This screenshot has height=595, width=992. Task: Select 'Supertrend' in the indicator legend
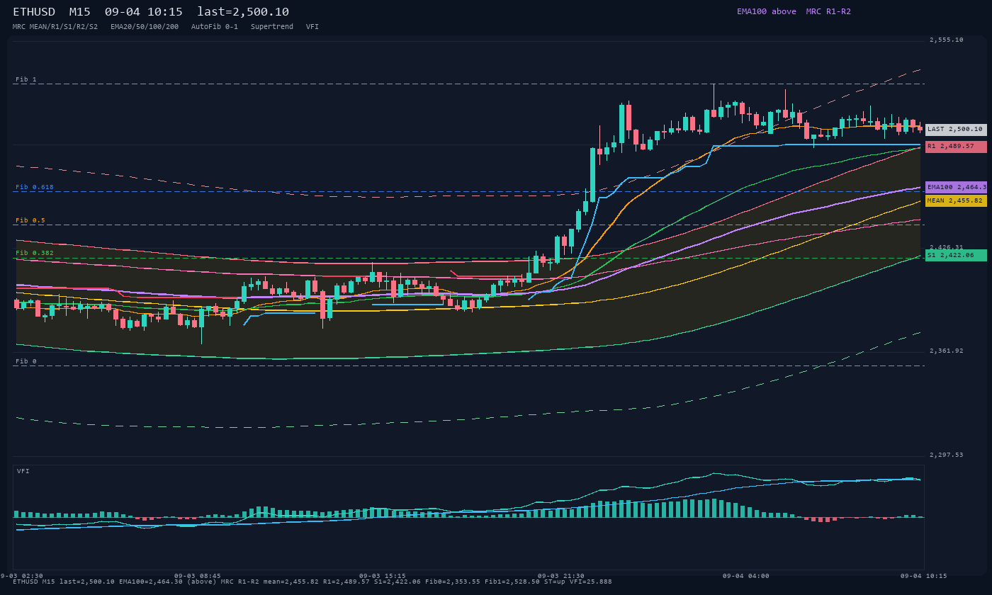[x=272, y=26]
